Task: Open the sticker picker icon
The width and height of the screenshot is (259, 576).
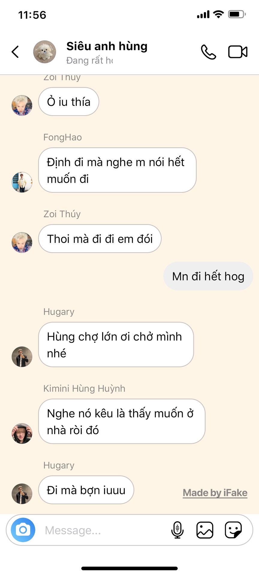Action: 233,530
